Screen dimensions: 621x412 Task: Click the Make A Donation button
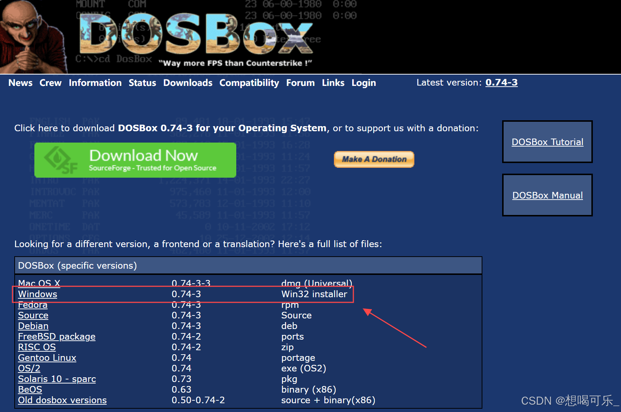pyautogui.click(x=374, y=159)
